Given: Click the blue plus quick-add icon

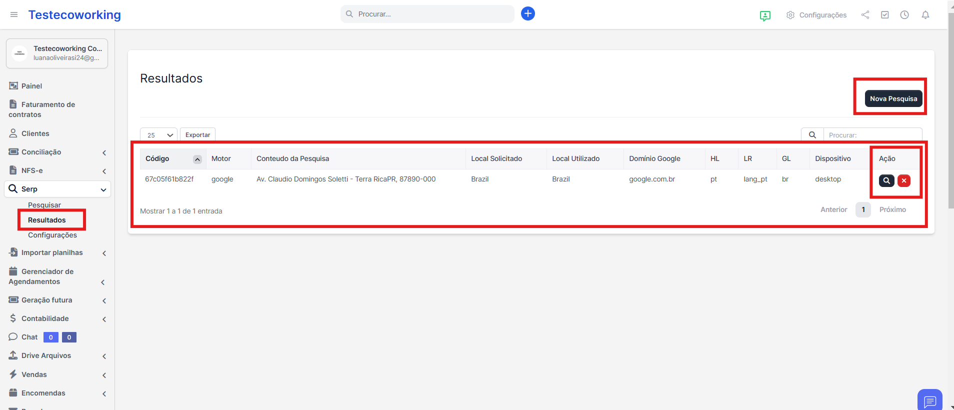Looking at the screenshot, I should [527, 13].
